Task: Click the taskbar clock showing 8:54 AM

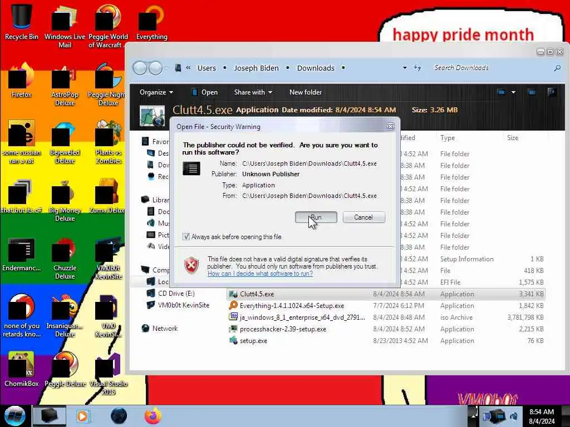Action: pos(542,416)
